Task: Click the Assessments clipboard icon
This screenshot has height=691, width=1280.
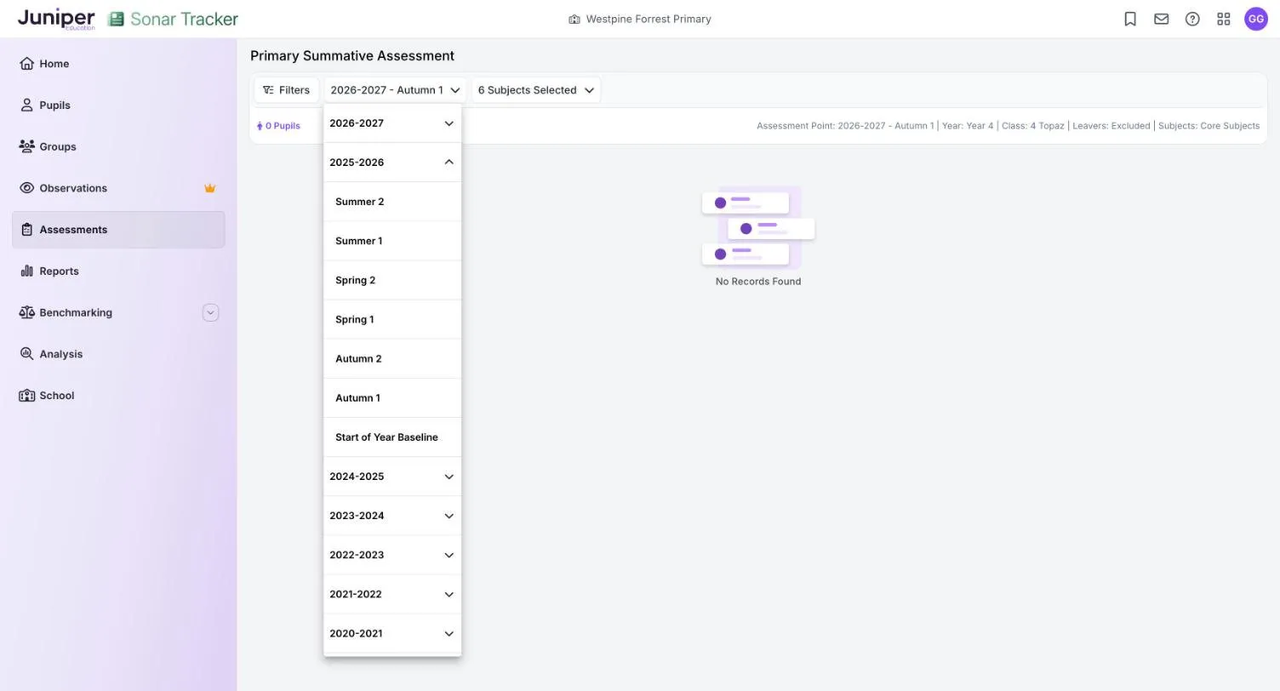Action: [26, 230]
